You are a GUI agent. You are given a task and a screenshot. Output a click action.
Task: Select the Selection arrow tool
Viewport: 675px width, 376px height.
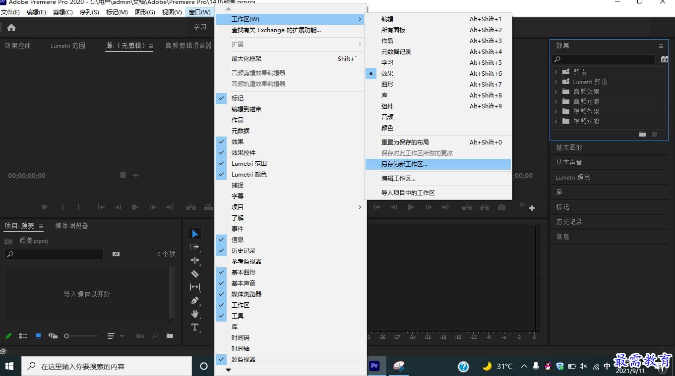[x=195, y=234]
